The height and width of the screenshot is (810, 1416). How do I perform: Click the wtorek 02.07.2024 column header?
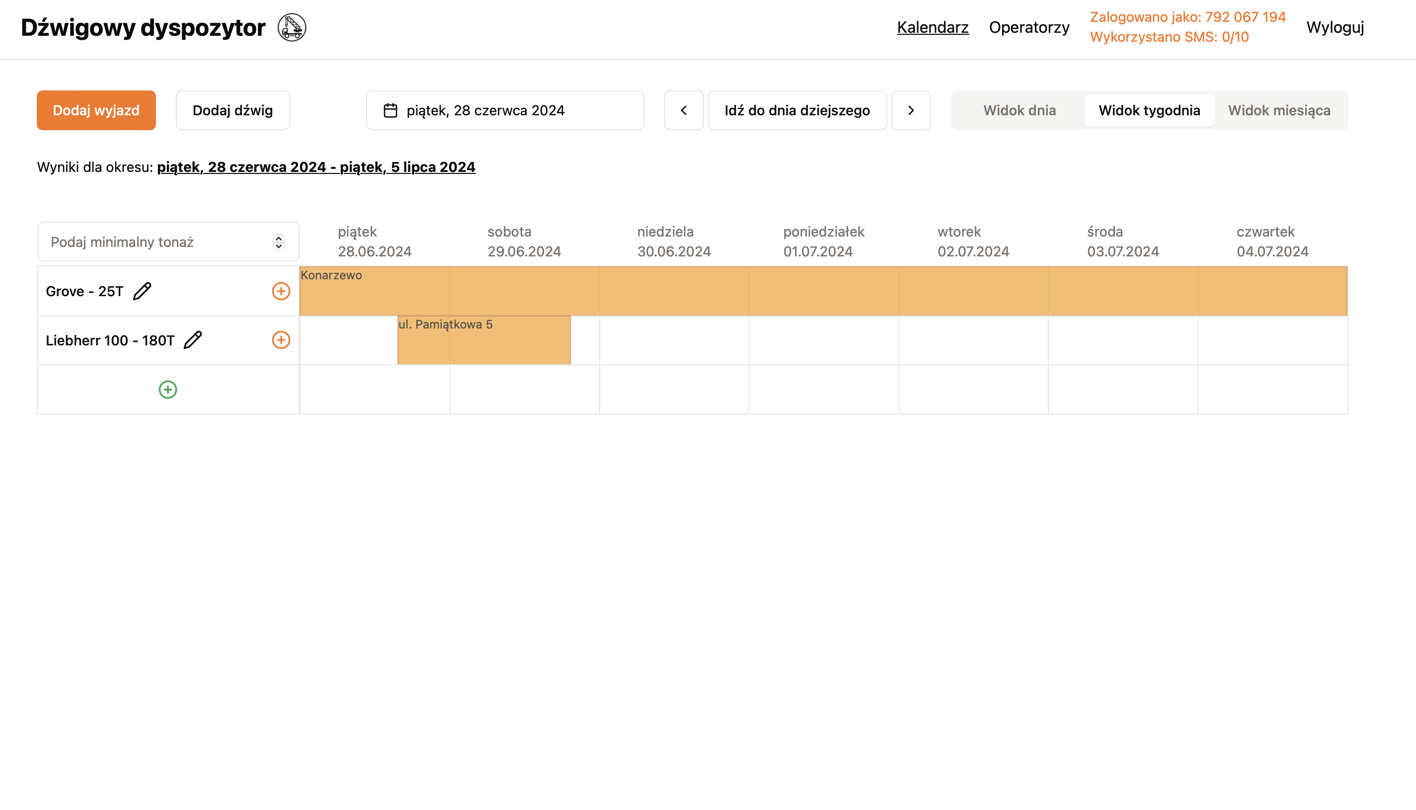point(973,242)
